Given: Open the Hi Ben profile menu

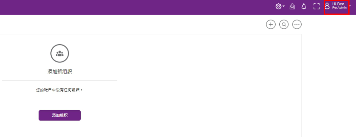Looking at the screenshot, I should pos(338,4).
